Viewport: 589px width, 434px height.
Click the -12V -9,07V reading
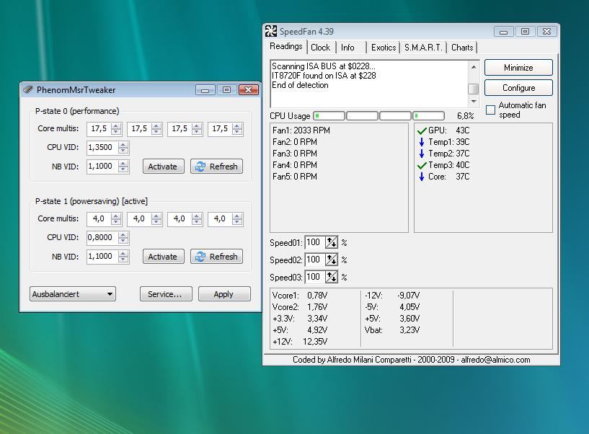click(392, 296)
